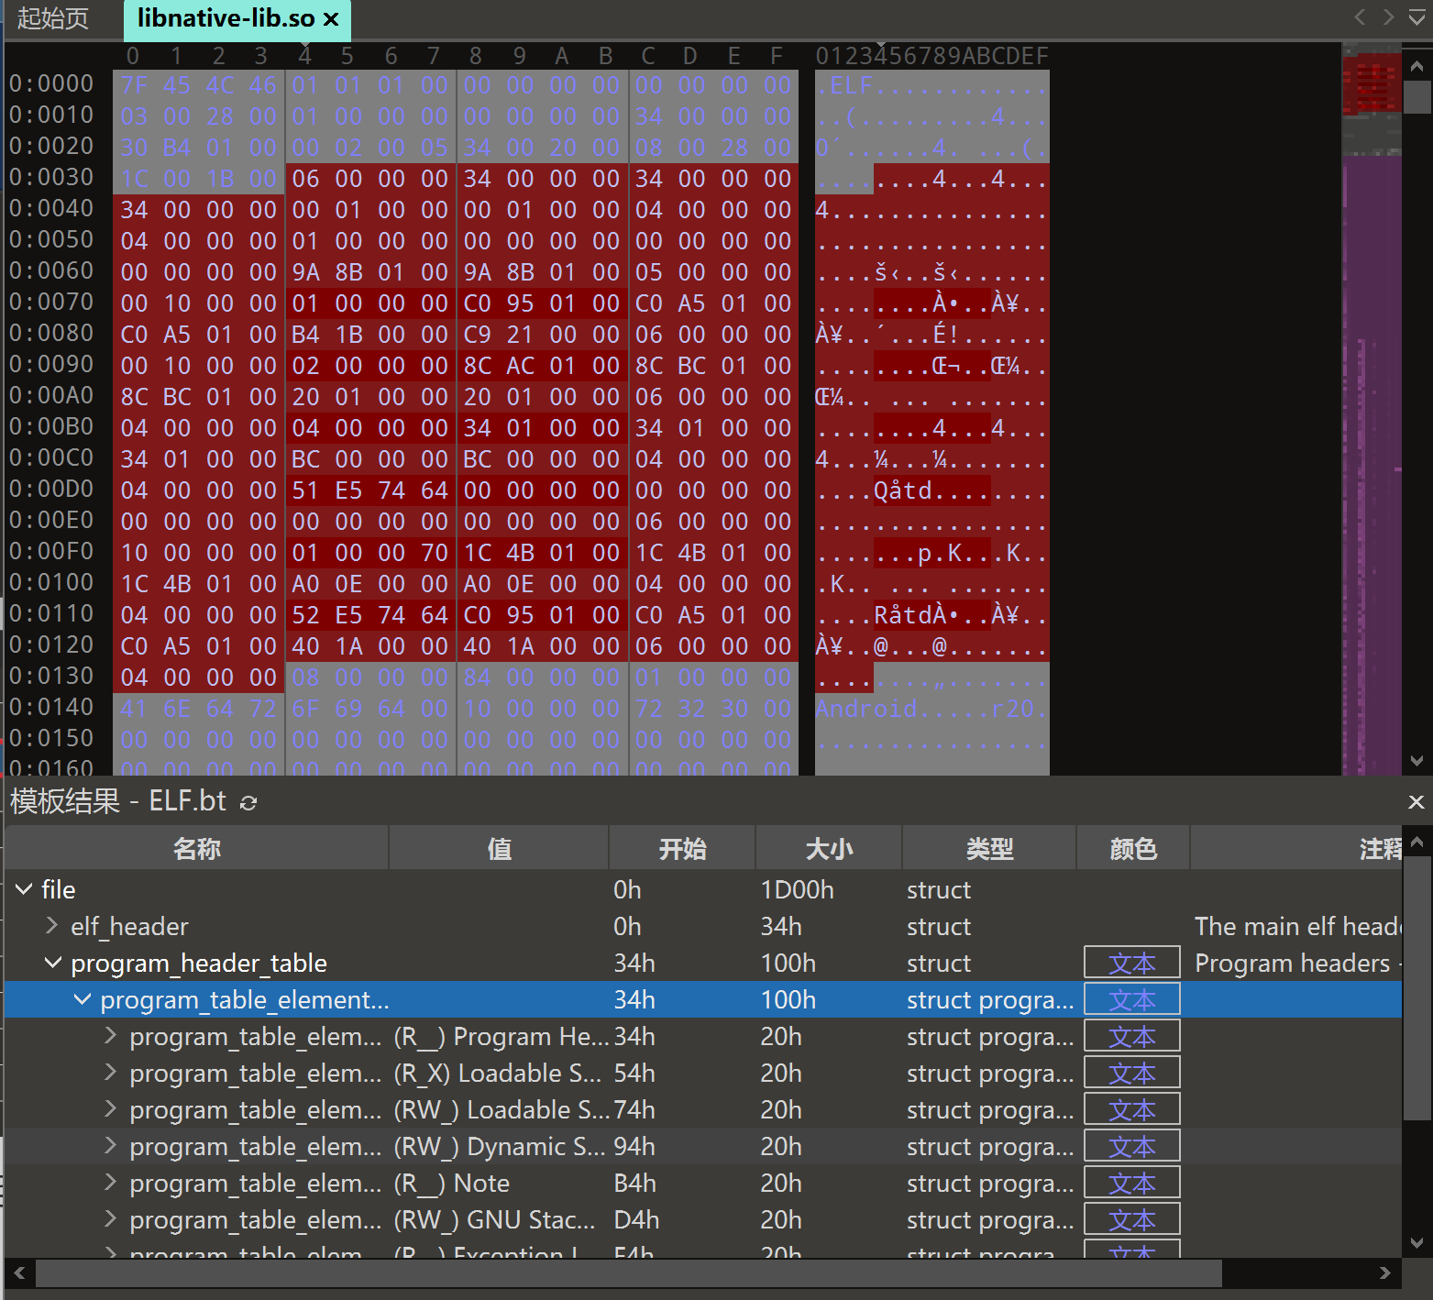Click color swatch of Note row
Screen dimensions: 1433x1300
pyautogui.click(x=1131, y=1183)
